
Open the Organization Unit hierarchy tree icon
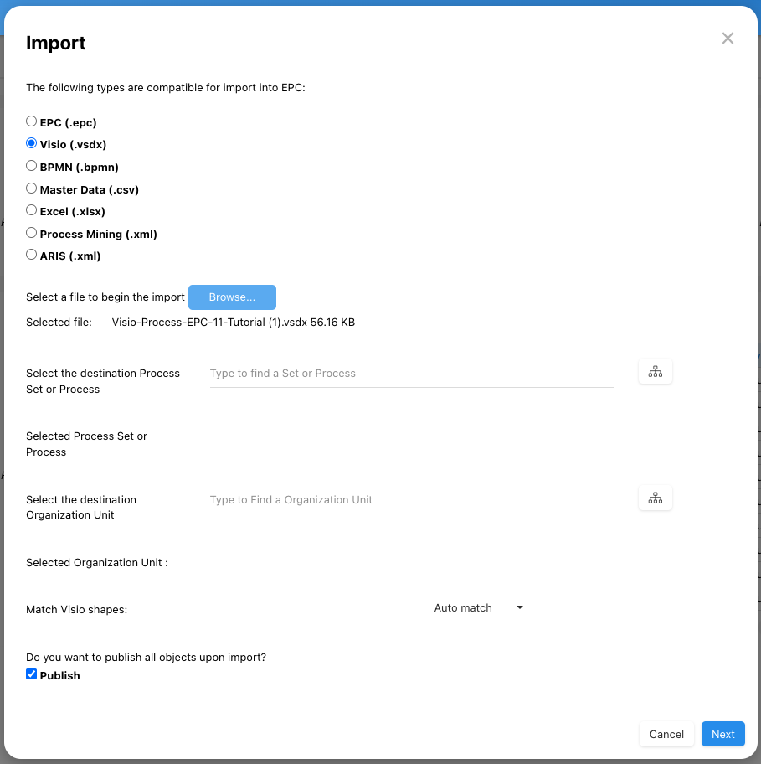655,498
